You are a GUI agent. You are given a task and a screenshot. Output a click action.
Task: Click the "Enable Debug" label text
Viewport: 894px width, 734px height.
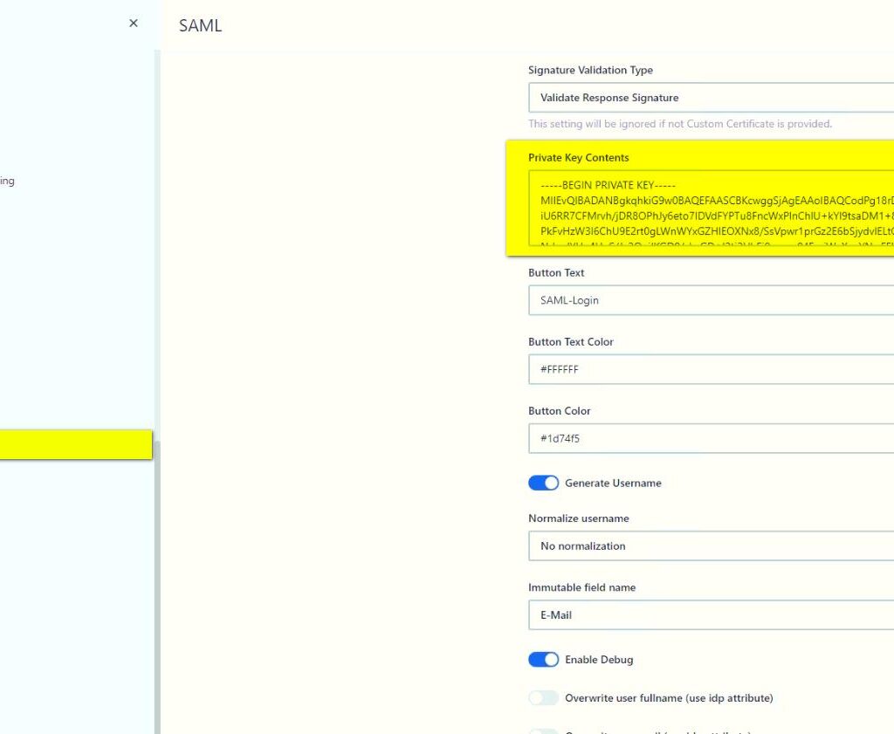coord(599,660)
